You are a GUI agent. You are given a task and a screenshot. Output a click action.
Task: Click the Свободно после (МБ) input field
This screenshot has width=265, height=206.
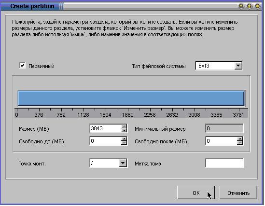point(221,141)
